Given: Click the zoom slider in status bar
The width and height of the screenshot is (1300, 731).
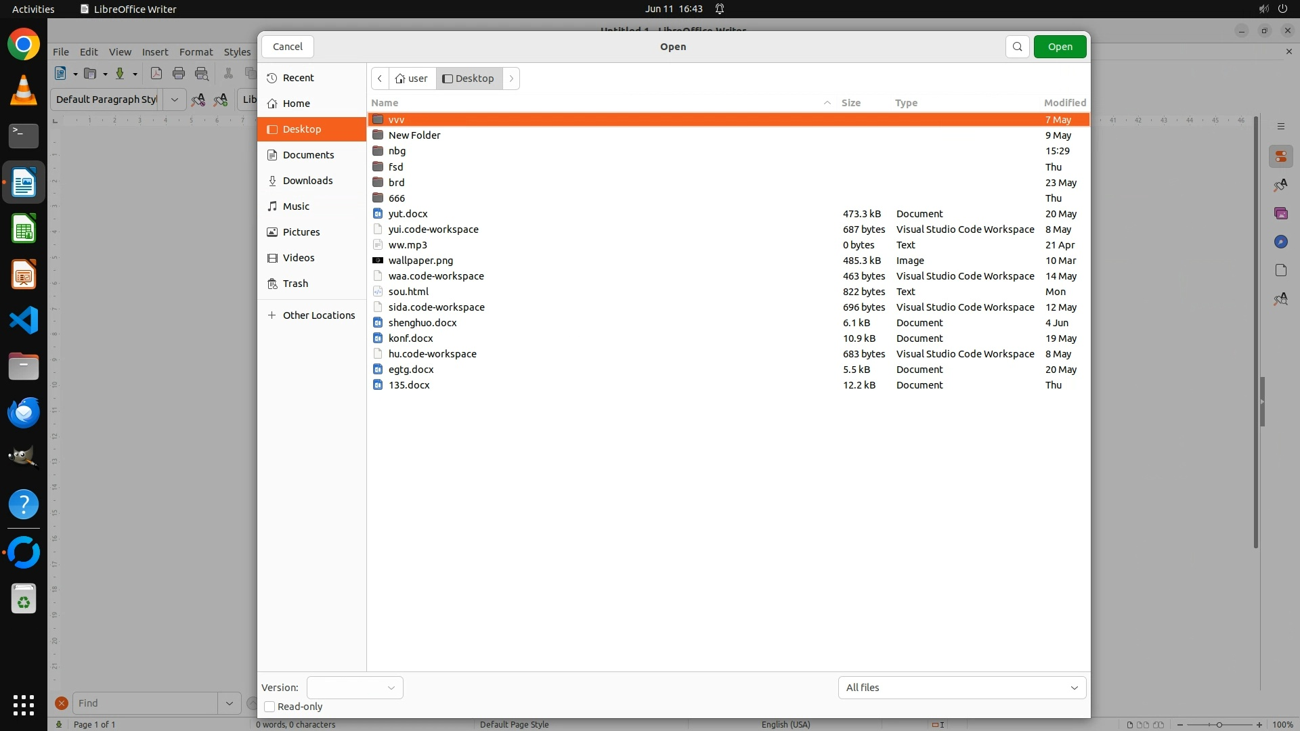Looking at the screenshot, I should pyautogui.click(x=1219, y=724).
